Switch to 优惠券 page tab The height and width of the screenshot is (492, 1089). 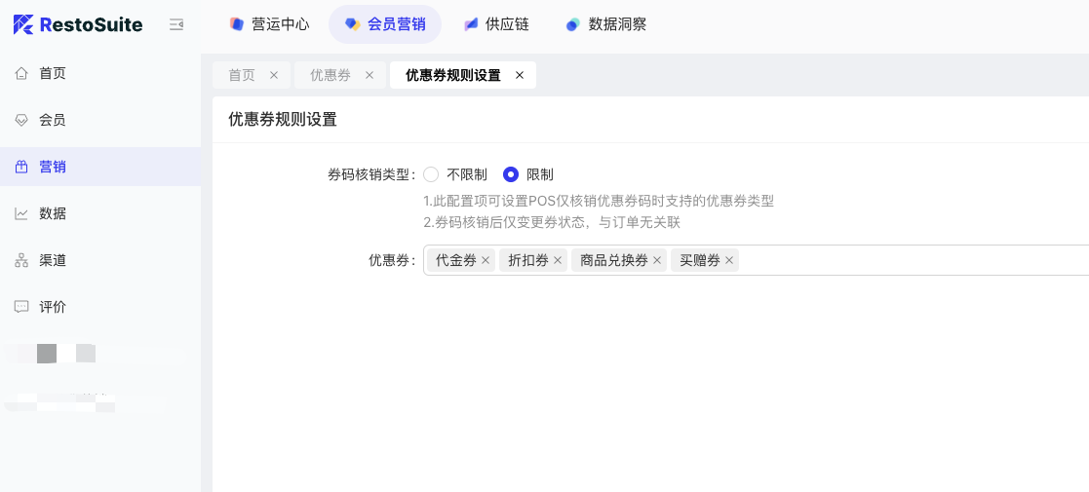point(331,75)
